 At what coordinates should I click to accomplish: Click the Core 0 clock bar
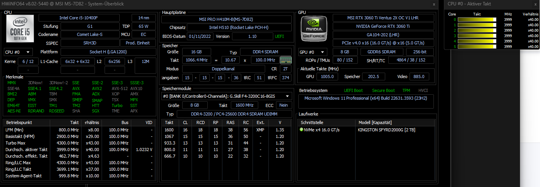click(x=477, y=19)
